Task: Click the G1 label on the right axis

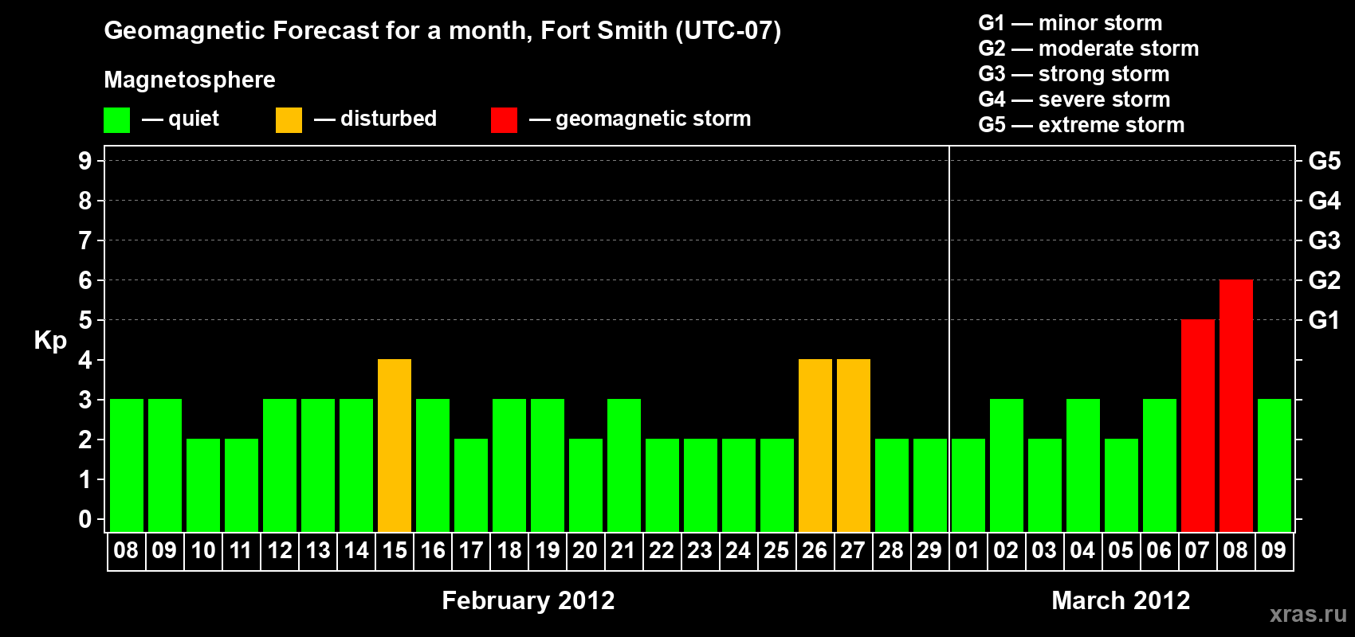Action: (x=1325, y=320)
